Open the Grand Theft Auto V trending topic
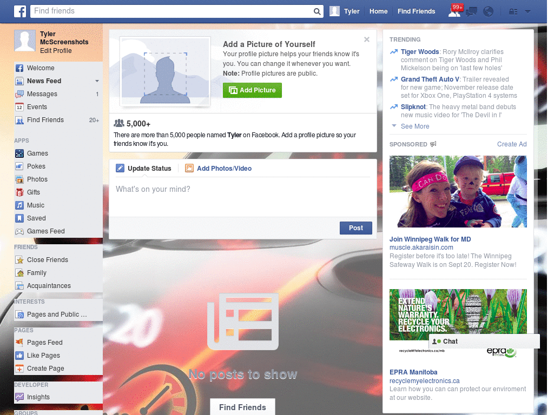The image size is (554, 415). pyautogui.click(x=430, y=79)
